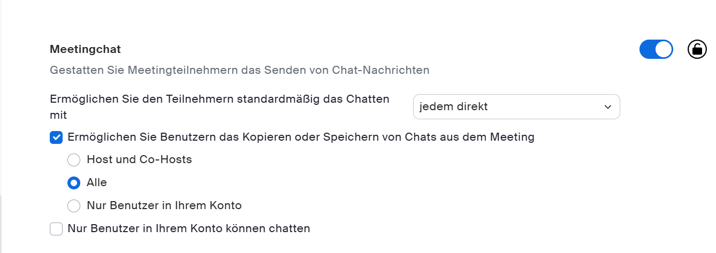The width and height of the screenshot is (716, 253).
Task: Click the white knob of the Meetingchat switch
Action: (x=664, y=49)
